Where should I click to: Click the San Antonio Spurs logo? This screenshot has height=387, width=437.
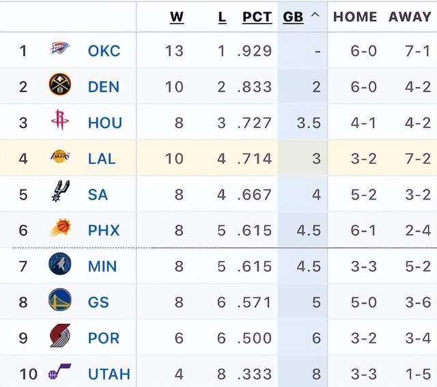point(60,191)
